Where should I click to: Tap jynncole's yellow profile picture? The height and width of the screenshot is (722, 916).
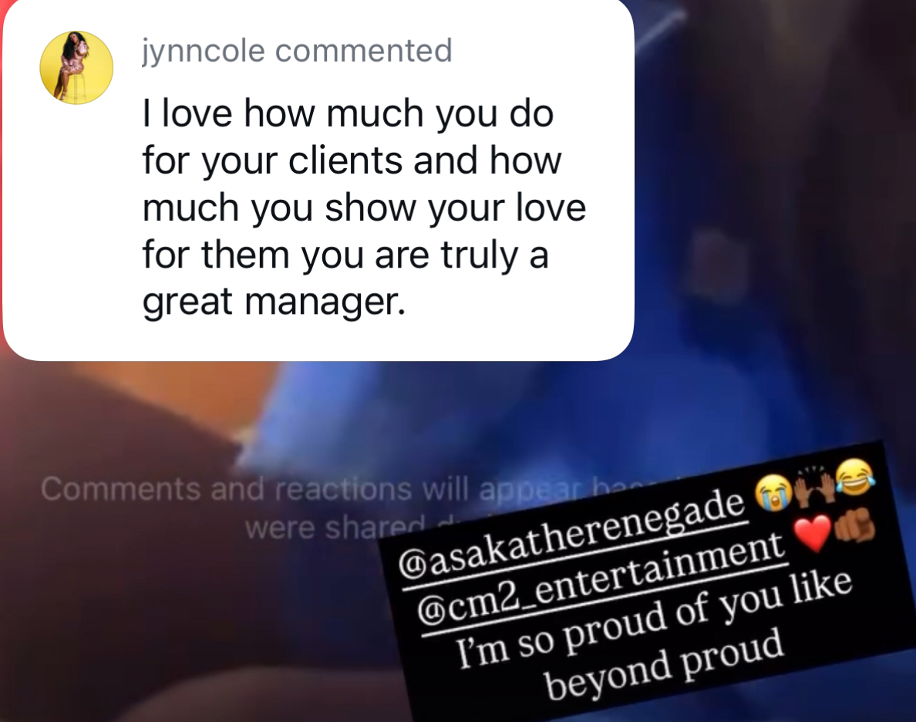[x=76, y=68]
